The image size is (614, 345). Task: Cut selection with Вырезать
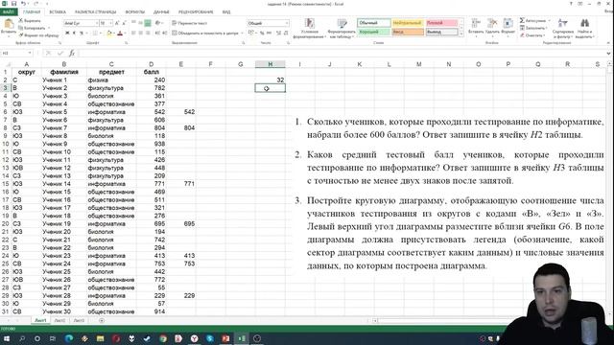30,20
